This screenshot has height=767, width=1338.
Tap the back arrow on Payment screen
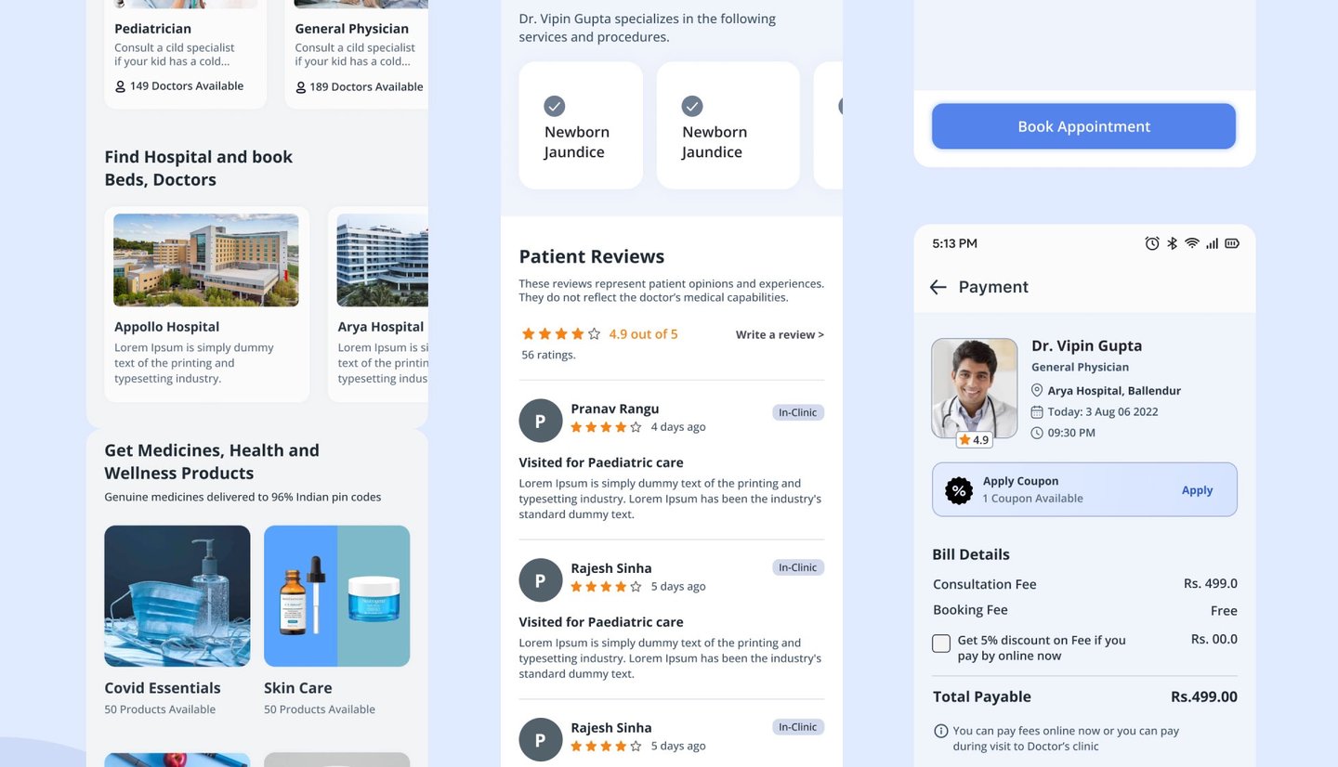(x=938, y=287)
